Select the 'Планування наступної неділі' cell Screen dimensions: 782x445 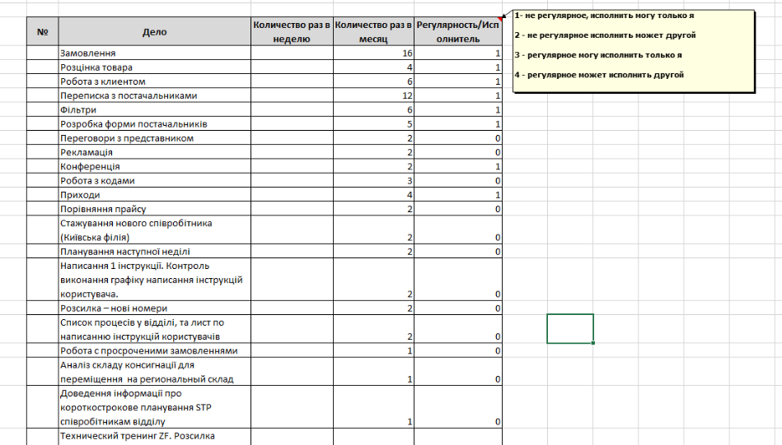click(155, 252)
